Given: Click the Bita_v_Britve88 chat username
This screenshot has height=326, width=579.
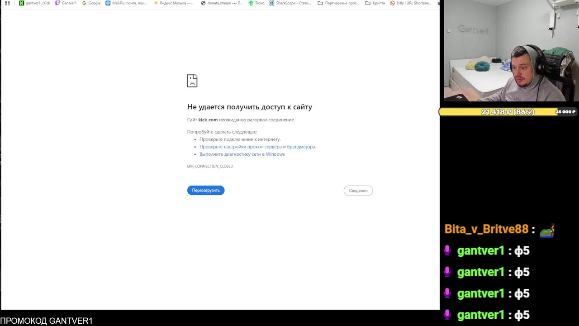Looking at the screenshot, I should [486, 229].
